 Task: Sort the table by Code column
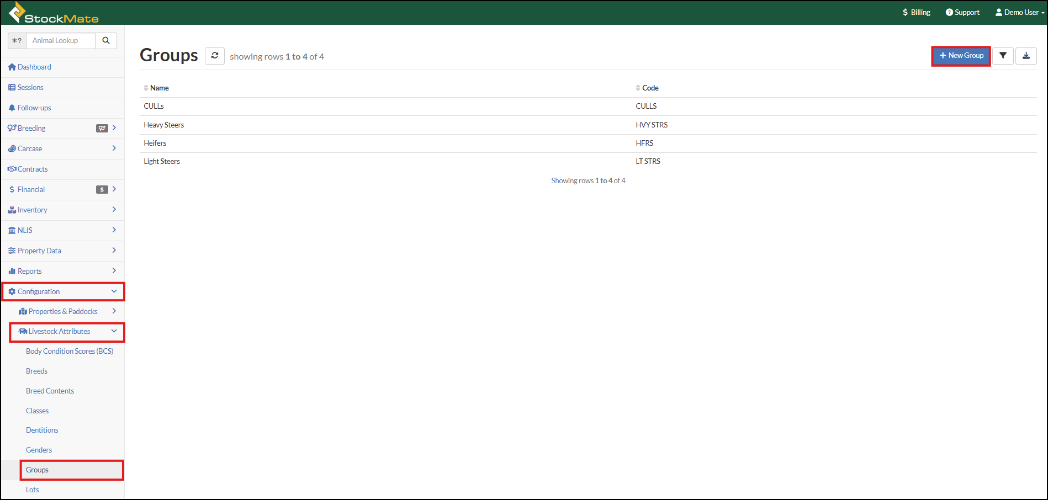[x=650, y=88]
